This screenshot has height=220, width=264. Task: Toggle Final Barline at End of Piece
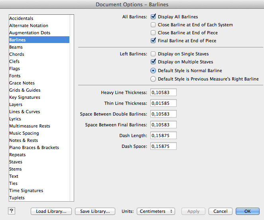pyautogui.click(x=153, y=41)
